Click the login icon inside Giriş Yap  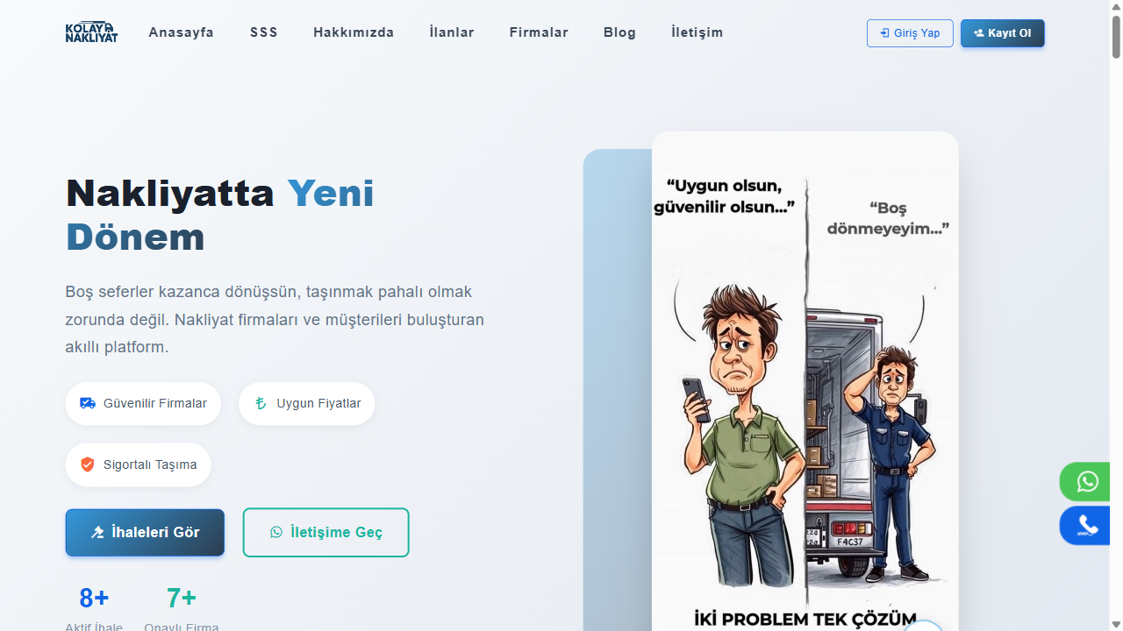pyautogui.click(x=884, y=32)
